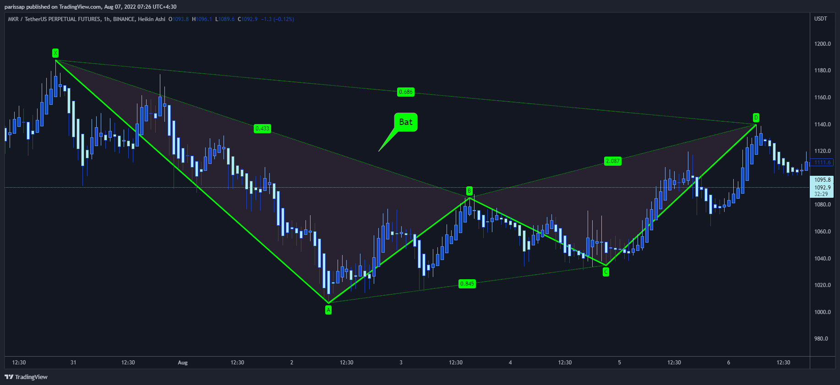Select the green Bat pattern callout

406,122
